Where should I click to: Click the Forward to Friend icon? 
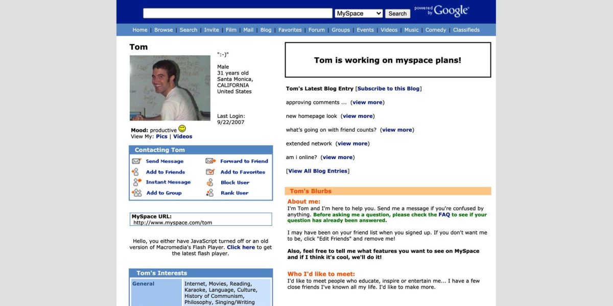210,161
